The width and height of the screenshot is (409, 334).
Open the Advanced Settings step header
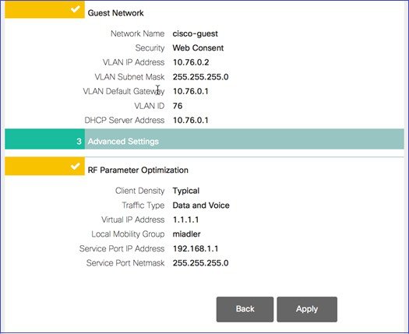coord(204,142)
